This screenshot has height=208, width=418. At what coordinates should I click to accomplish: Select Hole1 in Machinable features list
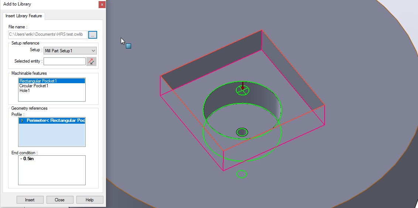pos(25,90)
